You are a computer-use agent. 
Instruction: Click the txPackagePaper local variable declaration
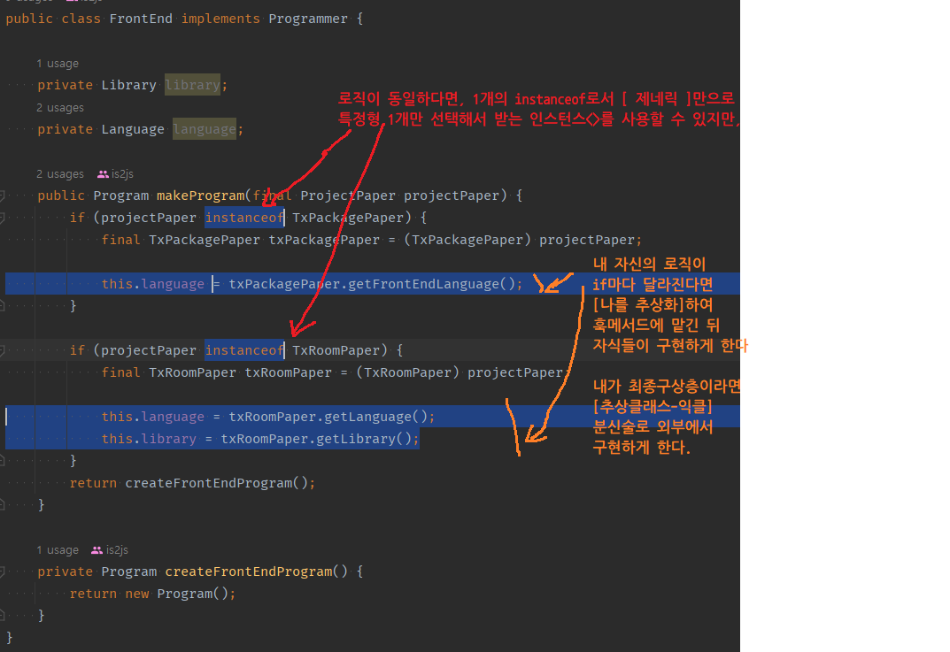point(324,241)
